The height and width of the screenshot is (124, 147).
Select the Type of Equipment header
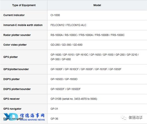pos(24,5)
